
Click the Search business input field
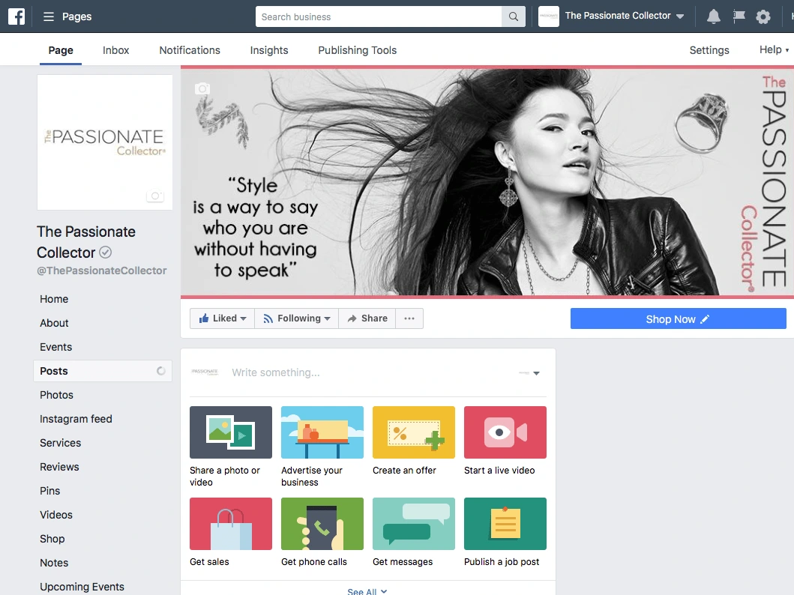click(x=379, y=16)
